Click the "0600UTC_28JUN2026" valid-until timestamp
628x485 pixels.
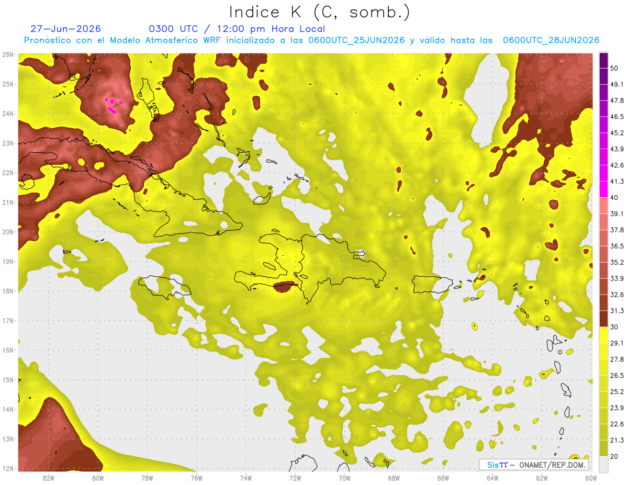(x=551, y=40)
